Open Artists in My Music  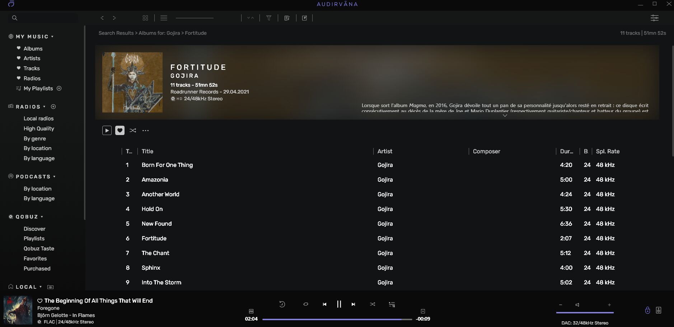click(x=32, y=58)
